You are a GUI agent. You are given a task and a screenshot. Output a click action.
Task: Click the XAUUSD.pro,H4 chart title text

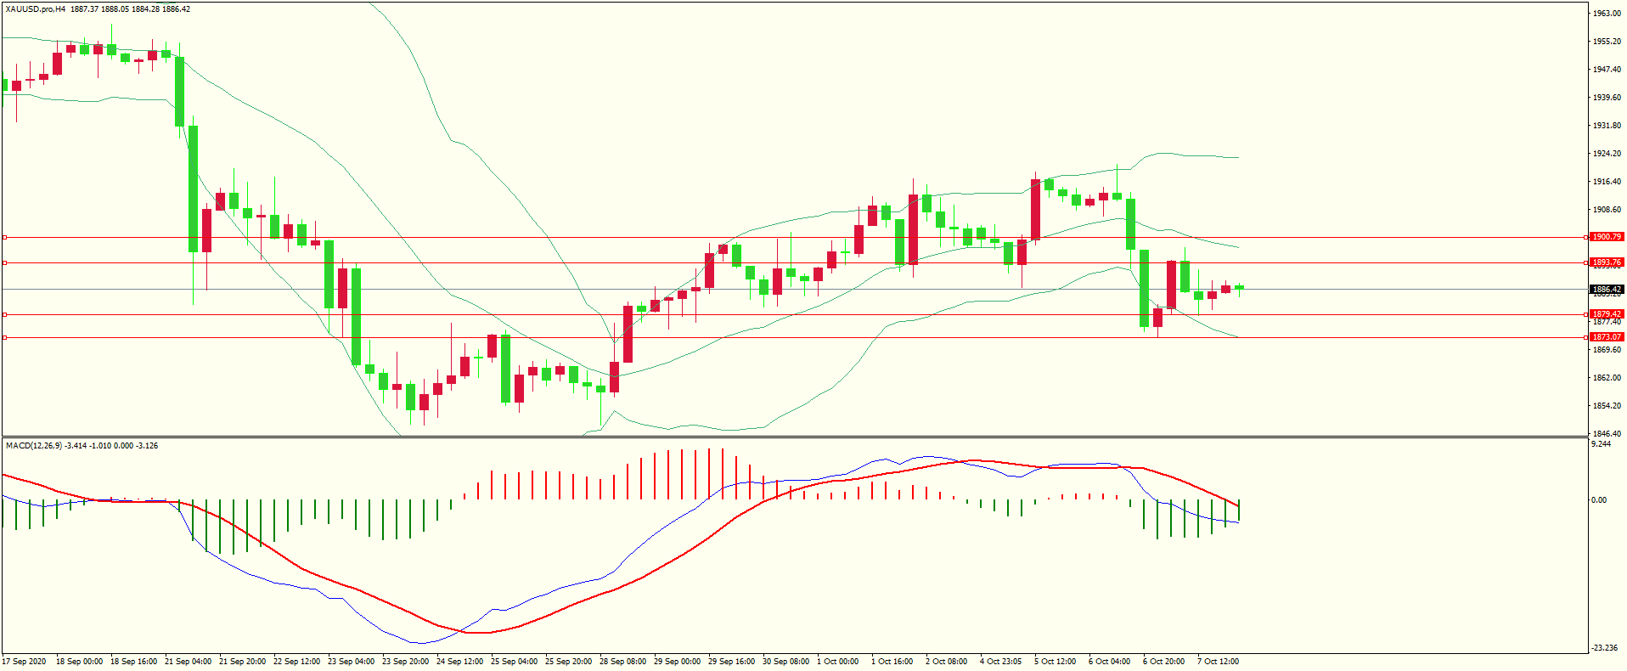[36, 9]
